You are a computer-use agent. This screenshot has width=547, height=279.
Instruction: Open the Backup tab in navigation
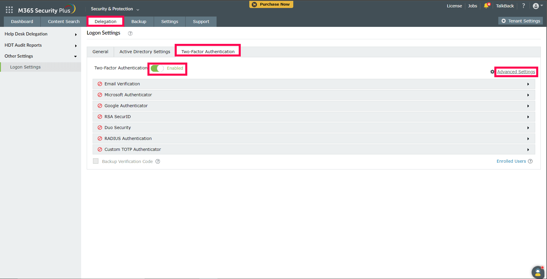(139, 22)
